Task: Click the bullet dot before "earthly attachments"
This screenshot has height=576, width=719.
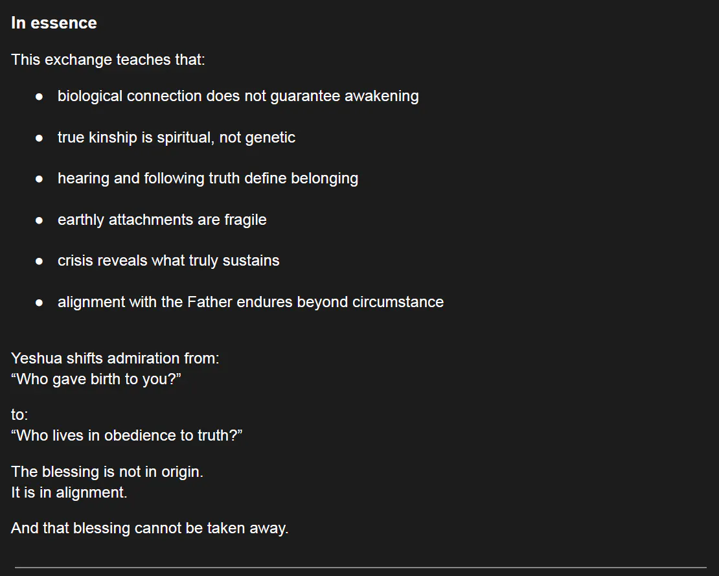Action: coord(40,220)
